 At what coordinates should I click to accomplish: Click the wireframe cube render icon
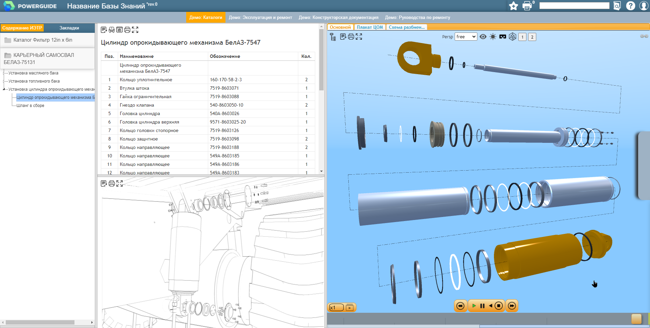tap(513, 37)
